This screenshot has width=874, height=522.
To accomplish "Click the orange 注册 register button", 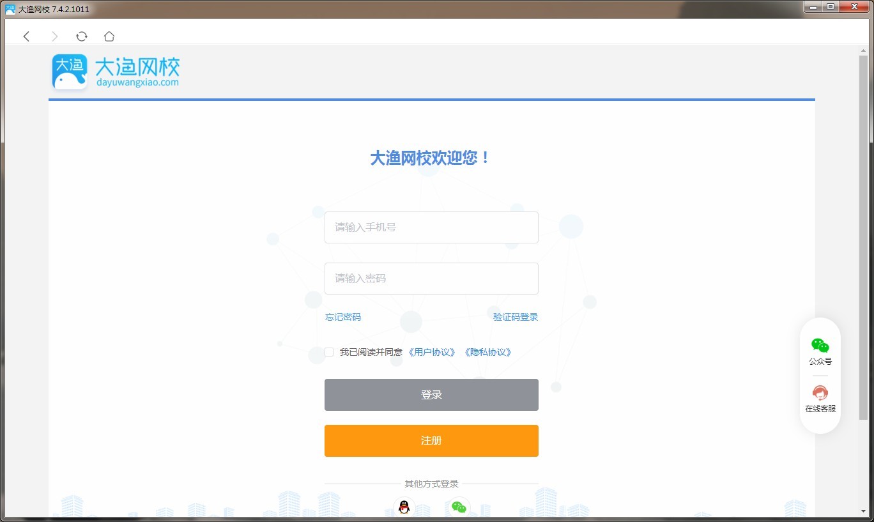I will click(431, 440).
